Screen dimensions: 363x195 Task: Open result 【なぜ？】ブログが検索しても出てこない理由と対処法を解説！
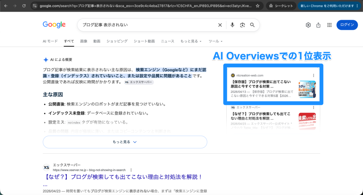[122, 177]
